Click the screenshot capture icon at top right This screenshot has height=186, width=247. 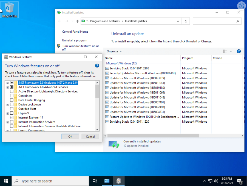tap(242, 6)
